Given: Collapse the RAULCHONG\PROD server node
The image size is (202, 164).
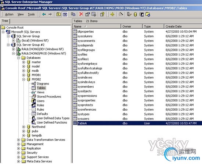Looking at the screenshot, I should (x=13, y=54).
